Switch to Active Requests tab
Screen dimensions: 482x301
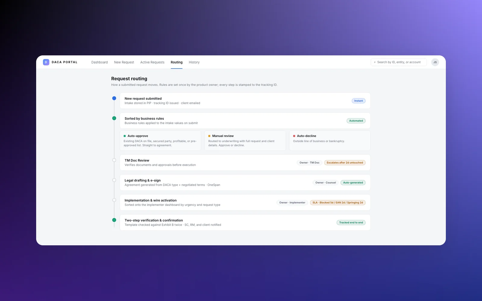click(x=152, y=62)
